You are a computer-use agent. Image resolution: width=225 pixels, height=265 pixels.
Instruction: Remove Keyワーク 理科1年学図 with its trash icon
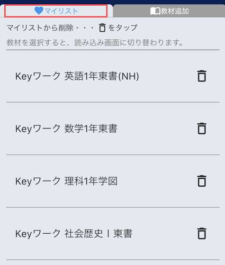tap(202, 181)
